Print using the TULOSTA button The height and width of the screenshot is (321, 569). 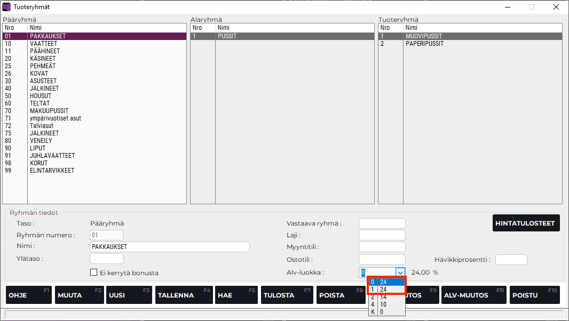(287, 295)
